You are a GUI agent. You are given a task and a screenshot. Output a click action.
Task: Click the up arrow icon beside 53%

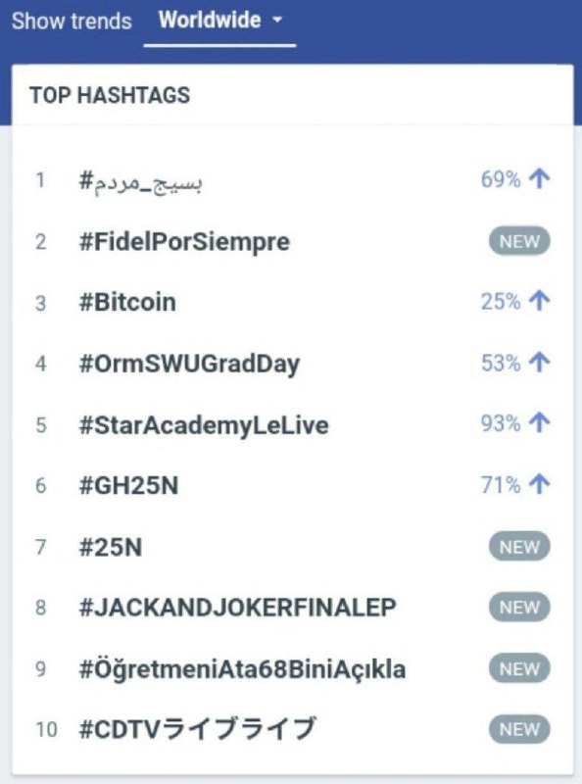(540, 363)
